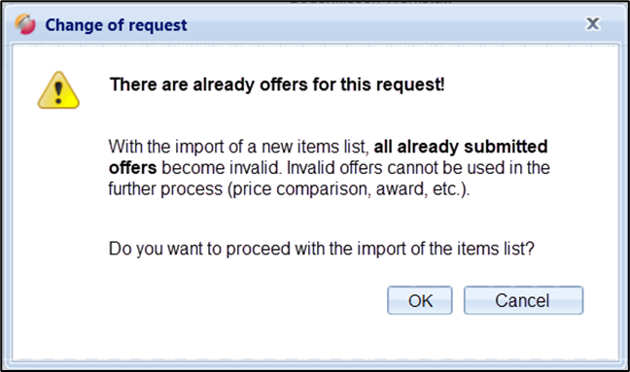
Task: Click the question "Do you want to proceed"
Action: click(200, 249)
